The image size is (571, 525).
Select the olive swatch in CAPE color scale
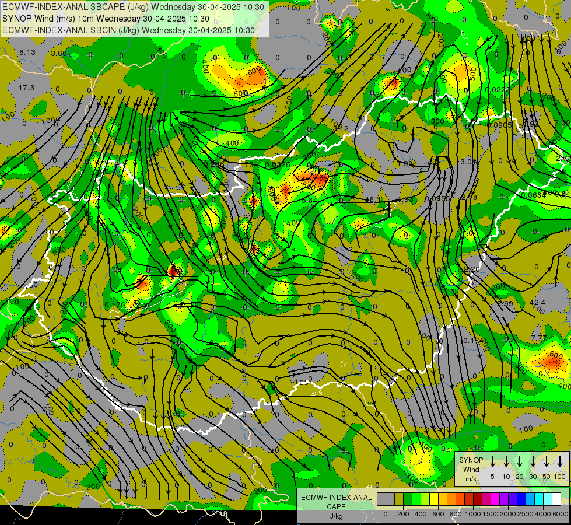pyautogui.click(x=399, y=499)
